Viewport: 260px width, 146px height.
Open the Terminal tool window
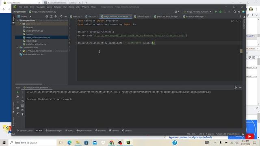pos(114,131)
